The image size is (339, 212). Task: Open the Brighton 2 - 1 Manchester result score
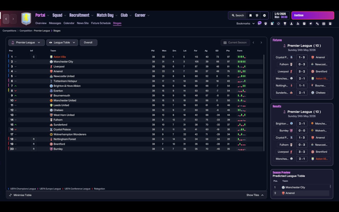point(302,123)
